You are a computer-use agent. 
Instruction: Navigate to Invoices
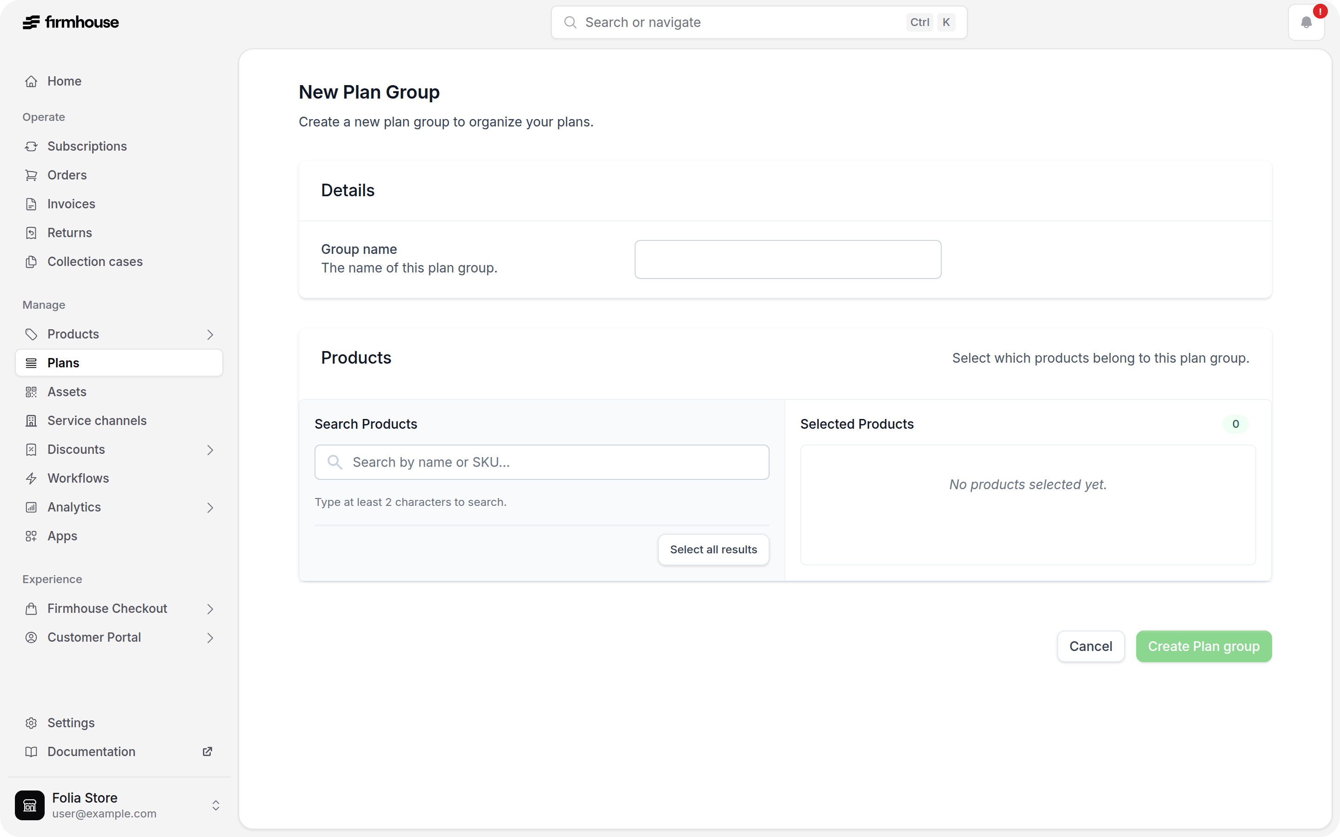(119, 204)
